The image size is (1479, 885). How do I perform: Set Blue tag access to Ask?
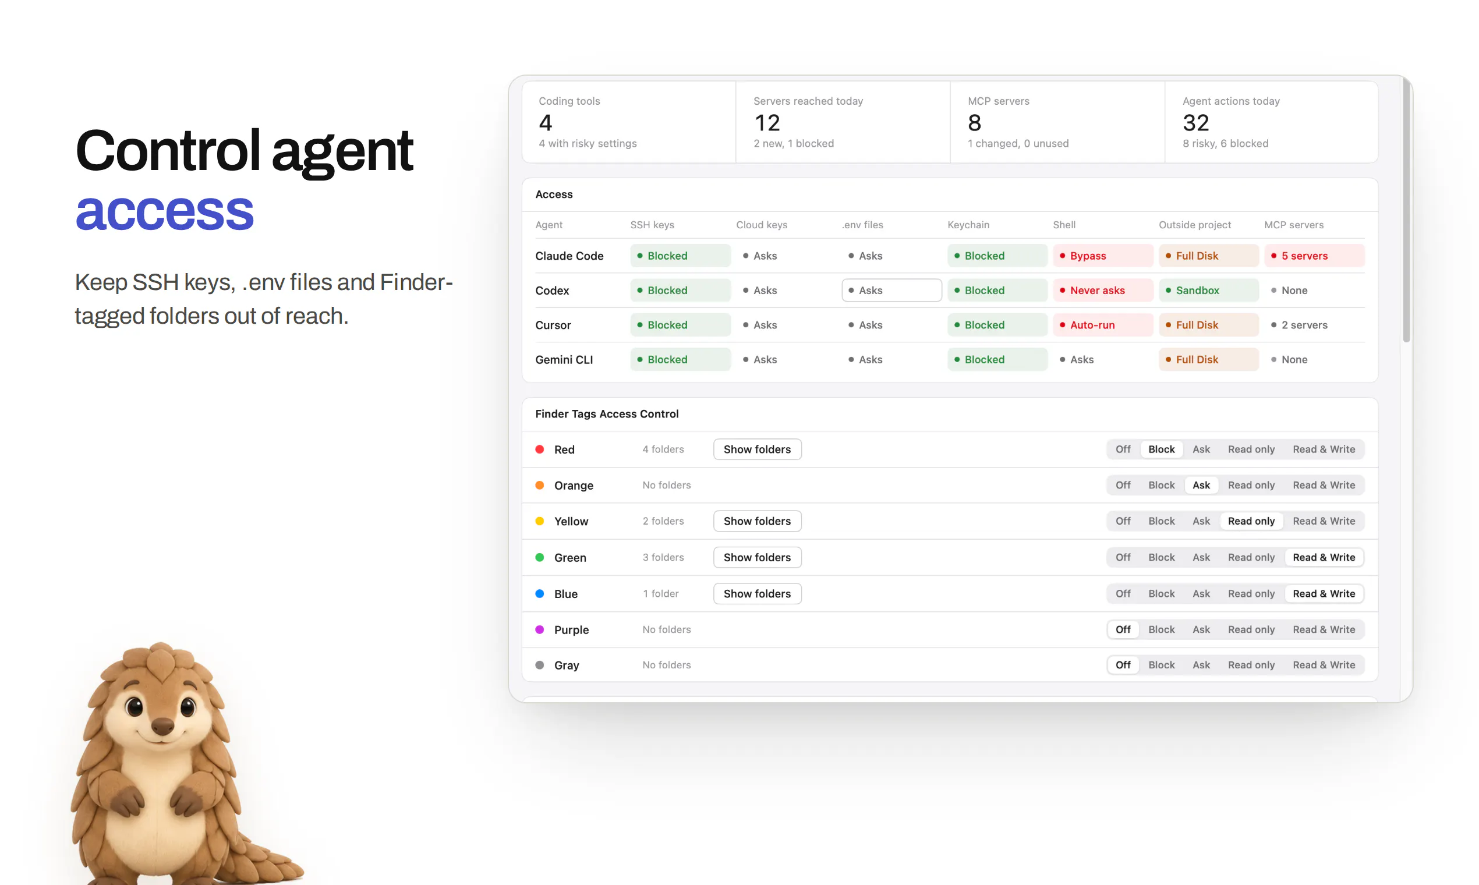click(x=1201, y=593)
